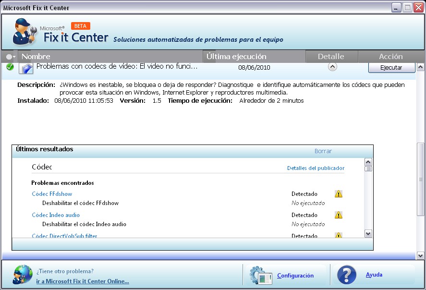This screenshot has height=290, width=426.
Task: Select Problemas con codecs de vídeo row title
Action: click(x=117, y=67)
